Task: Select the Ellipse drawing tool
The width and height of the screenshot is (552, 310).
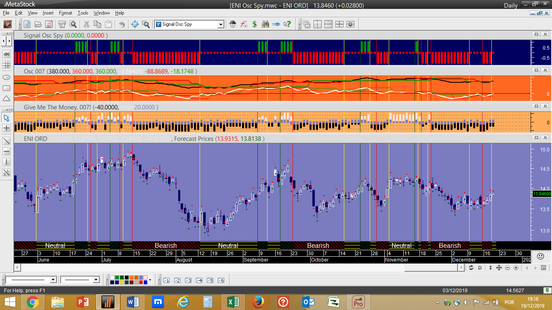Action: 6,77
